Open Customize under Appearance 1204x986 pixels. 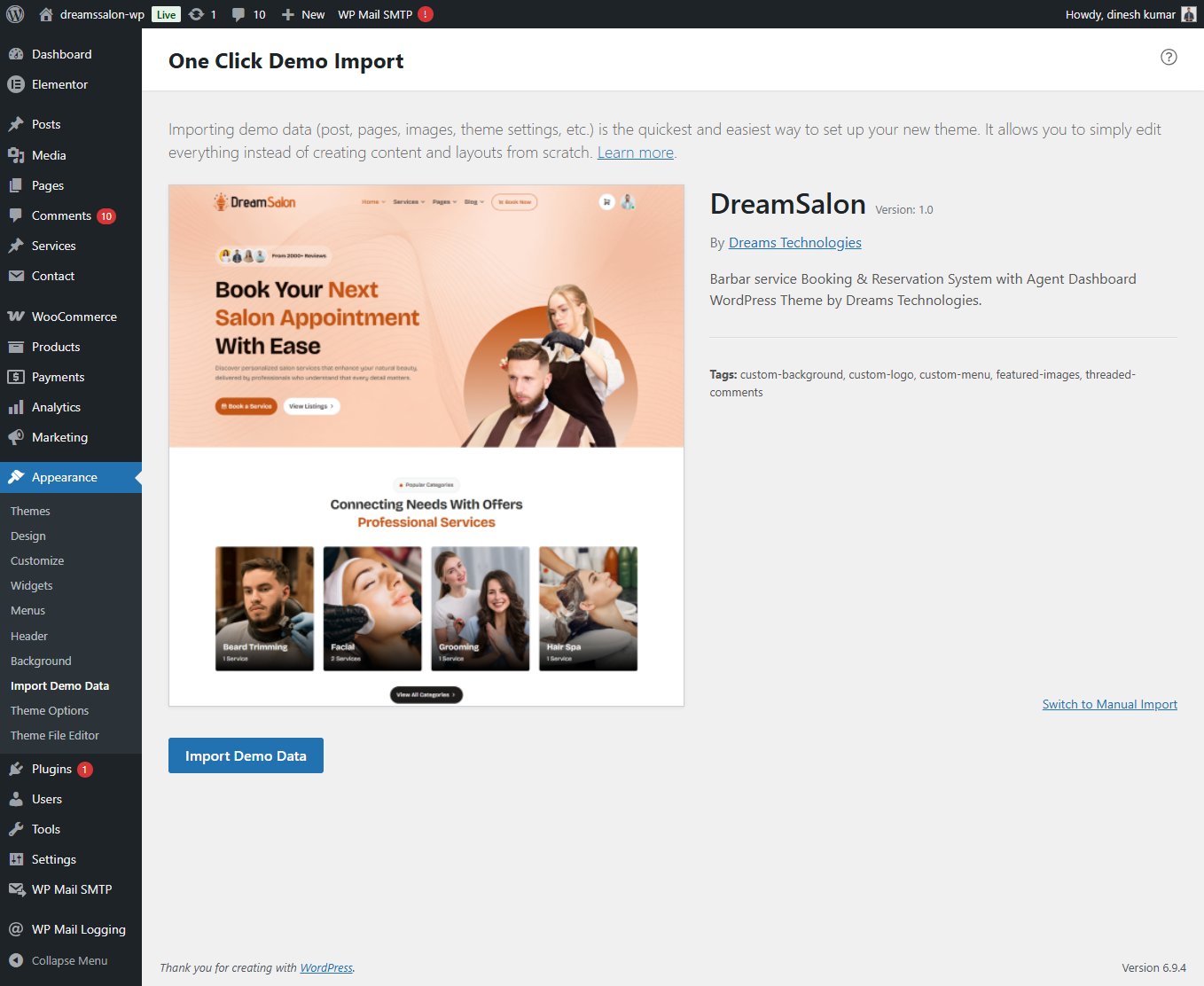(x=37, y=561)
